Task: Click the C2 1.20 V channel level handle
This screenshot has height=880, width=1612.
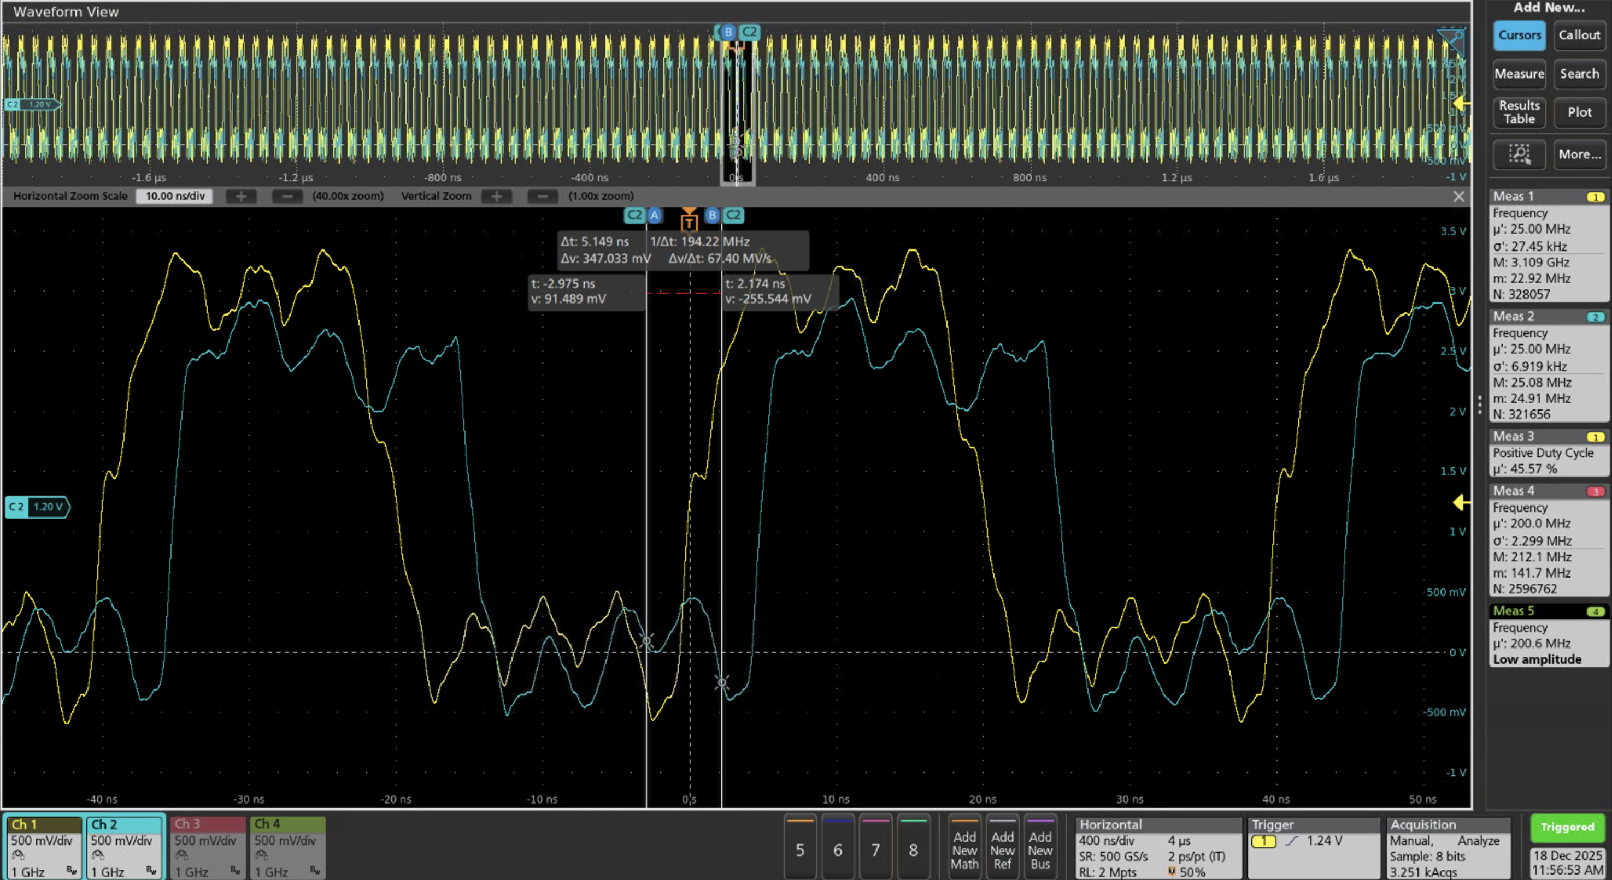Action: pos(38,506)
